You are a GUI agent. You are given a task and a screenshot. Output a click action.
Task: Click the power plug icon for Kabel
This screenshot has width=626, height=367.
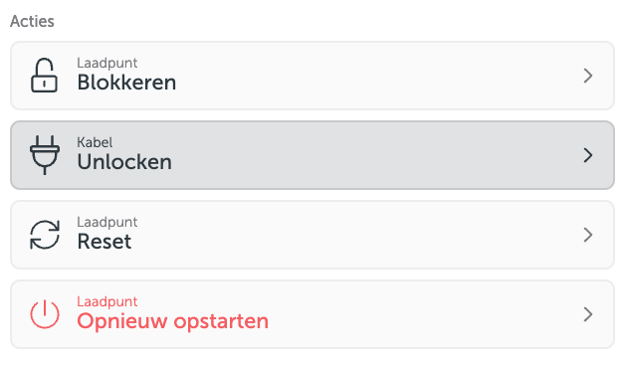click(x=45, y=155)
